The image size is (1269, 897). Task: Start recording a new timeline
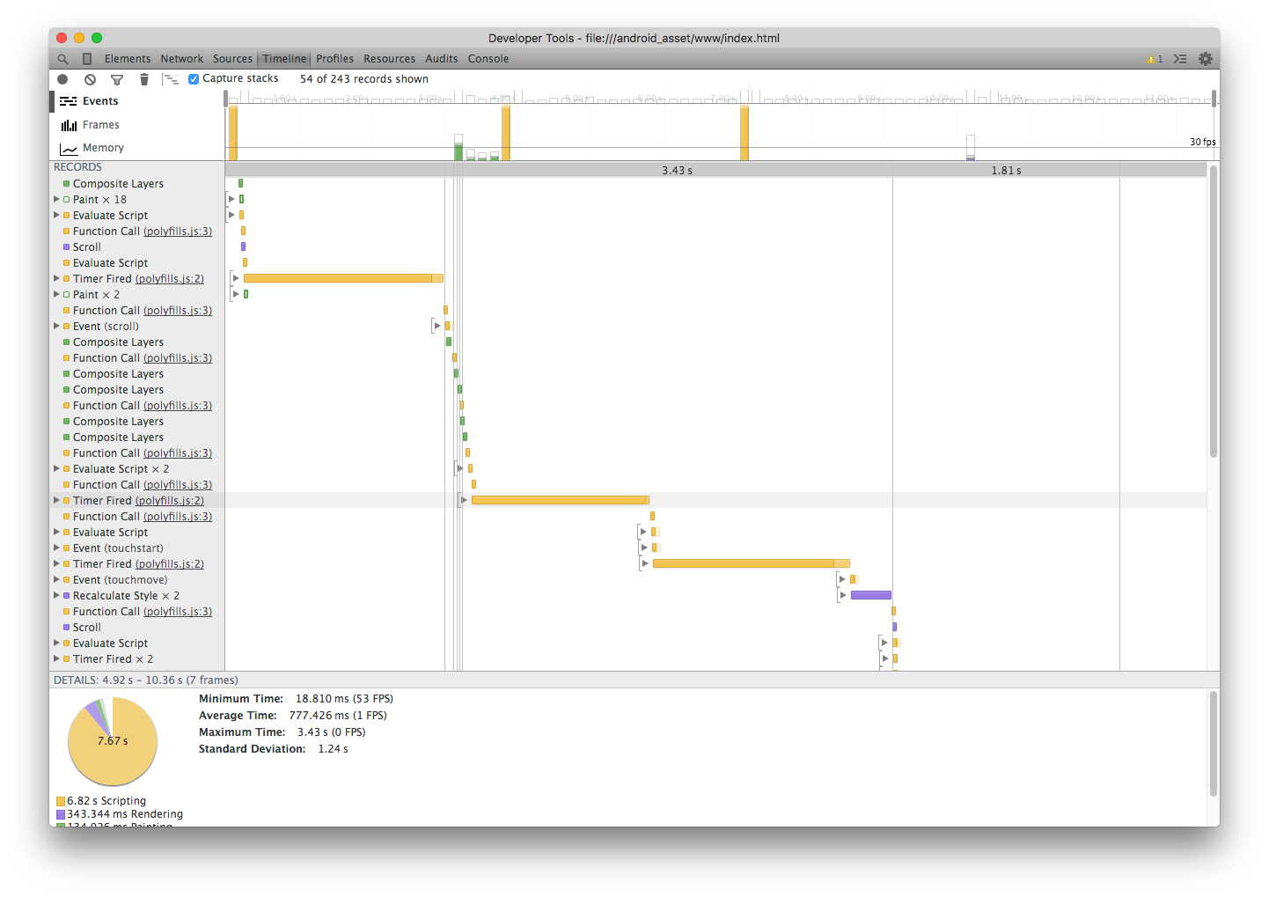coord(62,78)
